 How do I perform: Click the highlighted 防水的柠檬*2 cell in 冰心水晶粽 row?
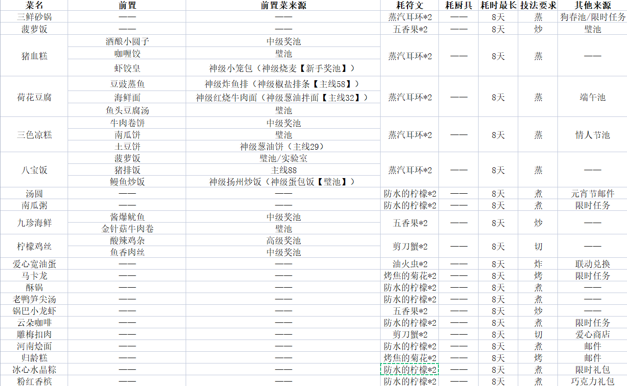coord(410,369)
